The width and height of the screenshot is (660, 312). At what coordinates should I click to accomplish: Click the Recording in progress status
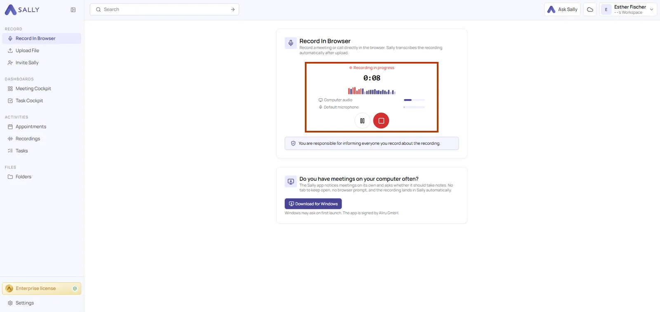coord(372,68)
